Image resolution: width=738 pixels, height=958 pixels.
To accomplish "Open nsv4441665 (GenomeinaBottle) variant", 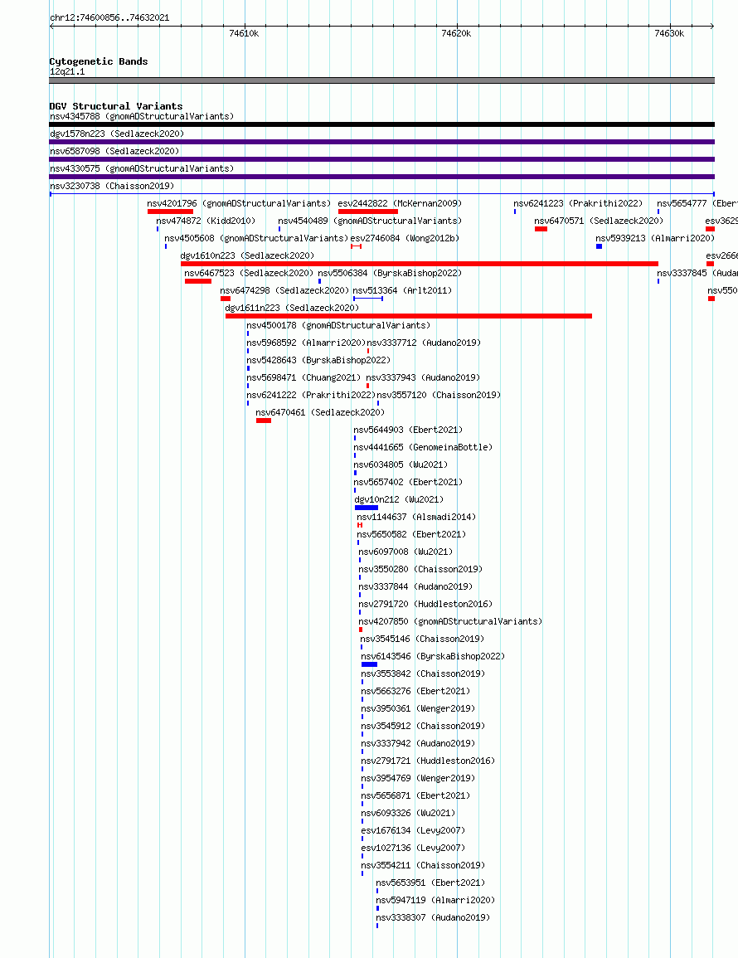I will click(x=423, y=447).
